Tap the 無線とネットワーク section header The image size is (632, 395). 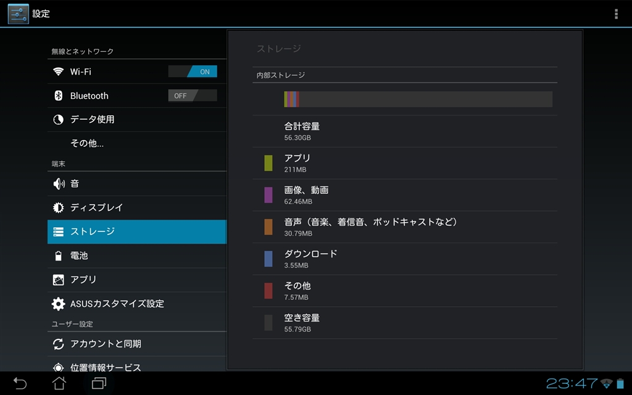(x=82, y=52)
